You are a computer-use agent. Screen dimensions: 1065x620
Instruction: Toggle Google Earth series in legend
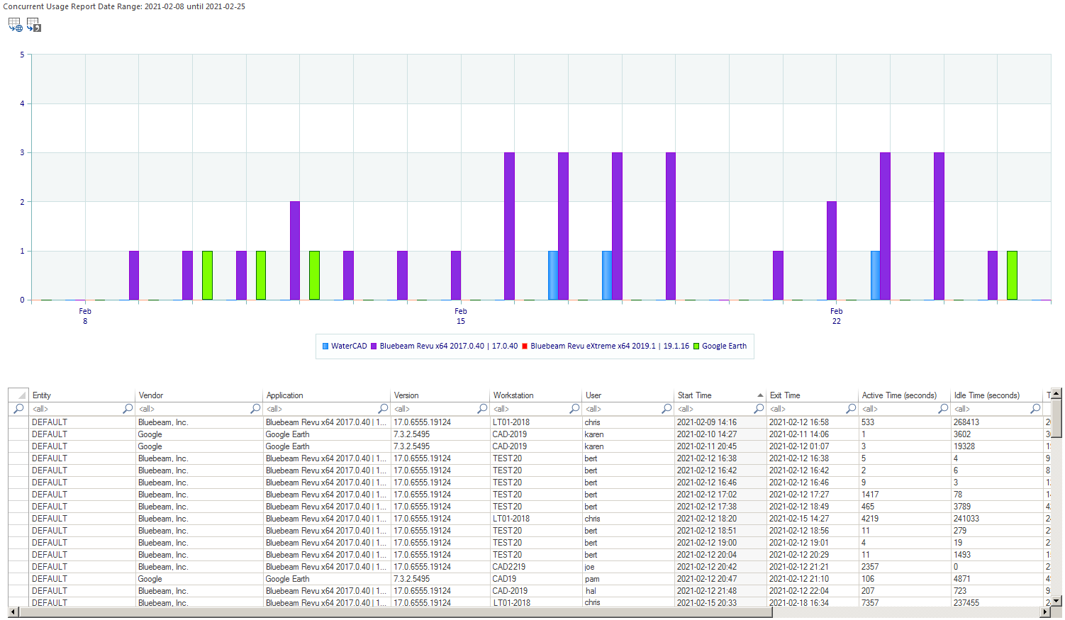point(720,346)
